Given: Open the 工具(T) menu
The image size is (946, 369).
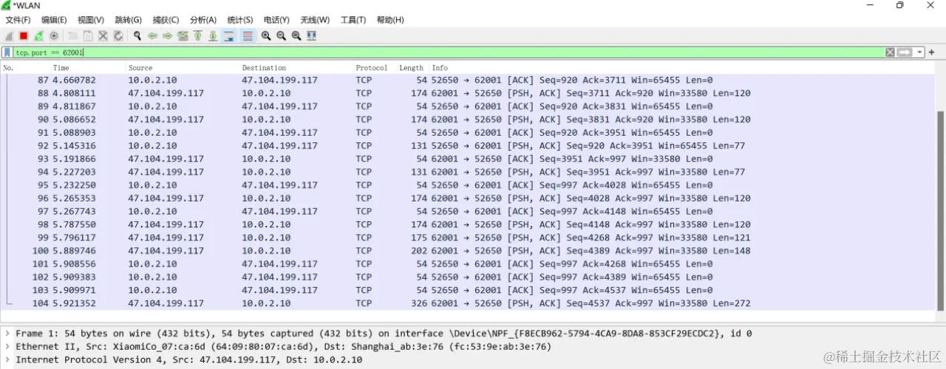Looking at the screenshot, I should [353, 20].
